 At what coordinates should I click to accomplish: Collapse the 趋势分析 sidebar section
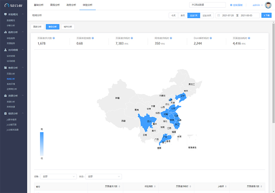click(x=23, y=32)
